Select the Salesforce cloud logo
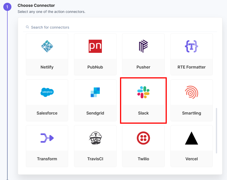This screenshot has height=180, width=227. (47, 92)
